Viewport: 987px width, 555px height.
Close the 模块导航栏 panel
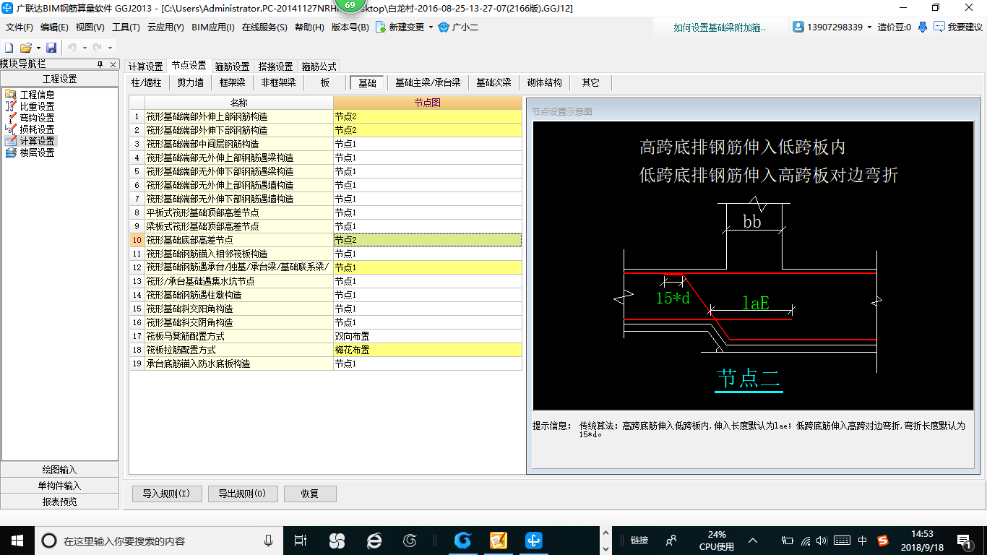coord(112,64)
